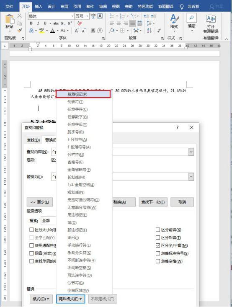
Task: Open font color dropdown arrow
Action: (57, 31)
